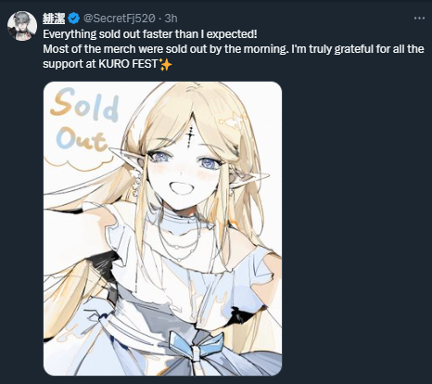Open the attached elf girl artwork
Viewport: 432px width, 384px height.
click(x=162, y=228)
